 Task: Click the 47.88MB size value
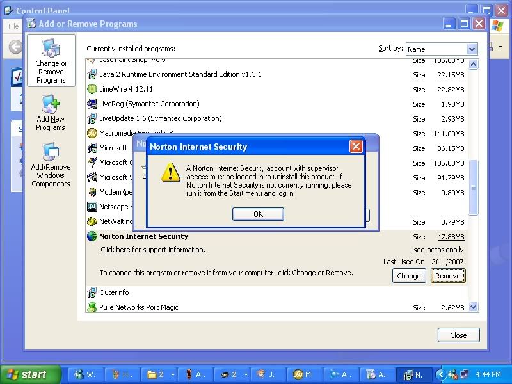point(451,237)
